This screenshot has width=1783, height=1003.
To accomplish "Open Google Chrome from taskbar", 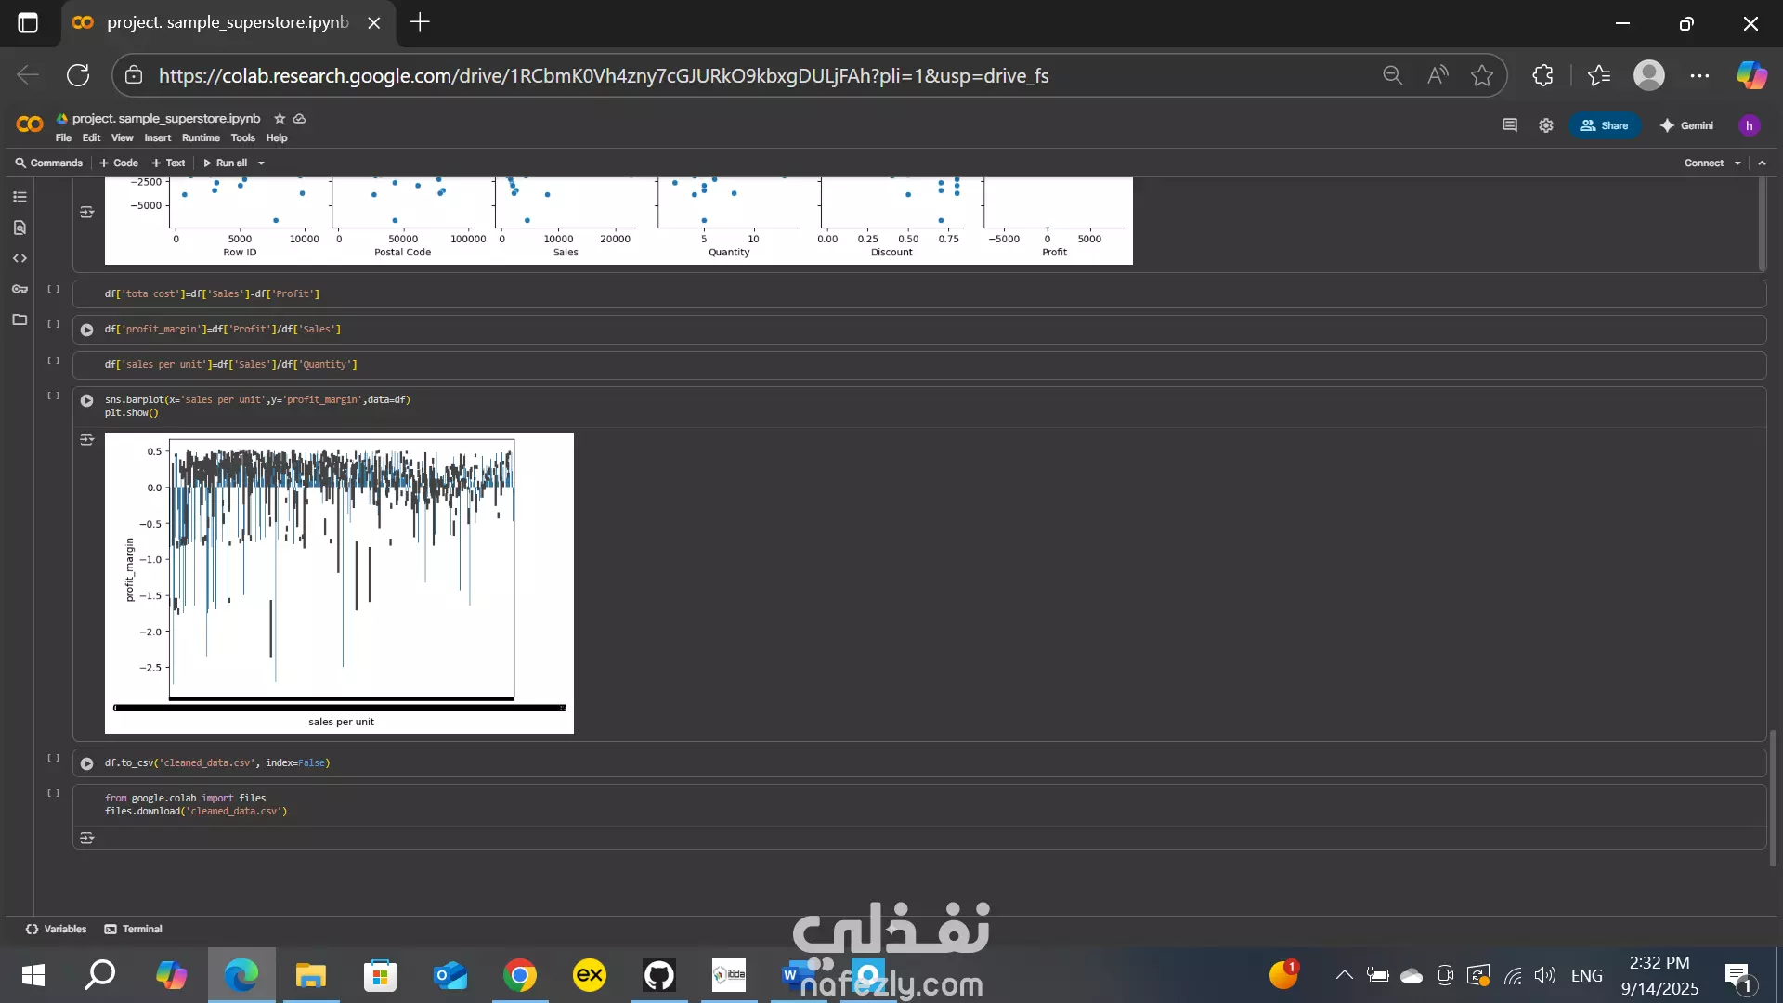I will pyautogui.click(x=520, y=975).
